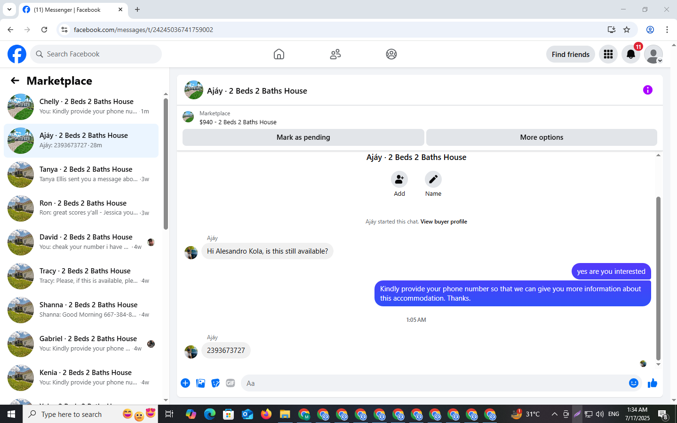Choose a GIF icon in composer

tap(231, 383)
